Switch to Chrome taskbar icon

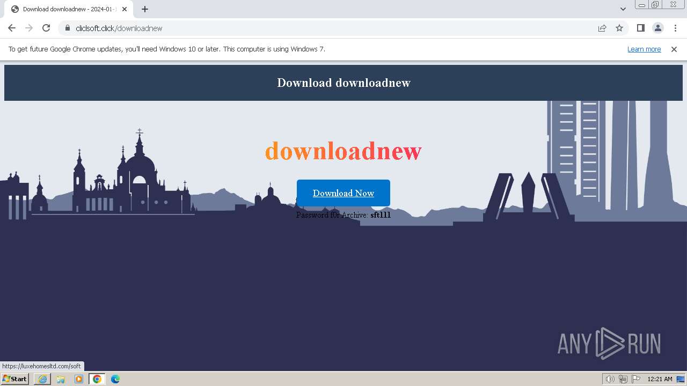(x=97, y=379)
